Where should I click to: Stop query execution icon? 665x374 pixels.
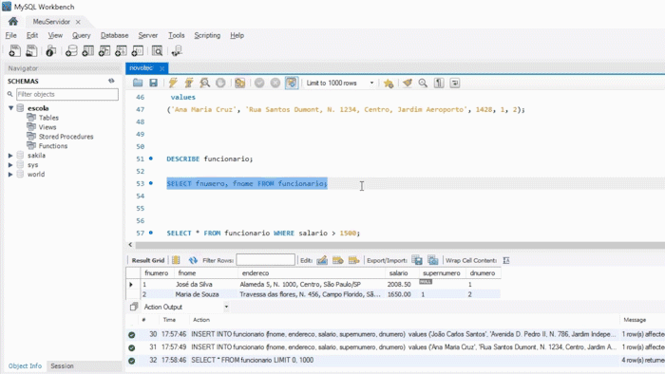220,83
